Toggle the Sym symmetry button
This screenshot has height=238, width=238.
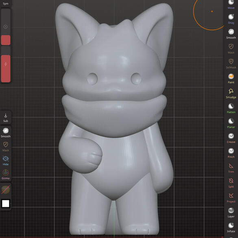pos(6,3)
